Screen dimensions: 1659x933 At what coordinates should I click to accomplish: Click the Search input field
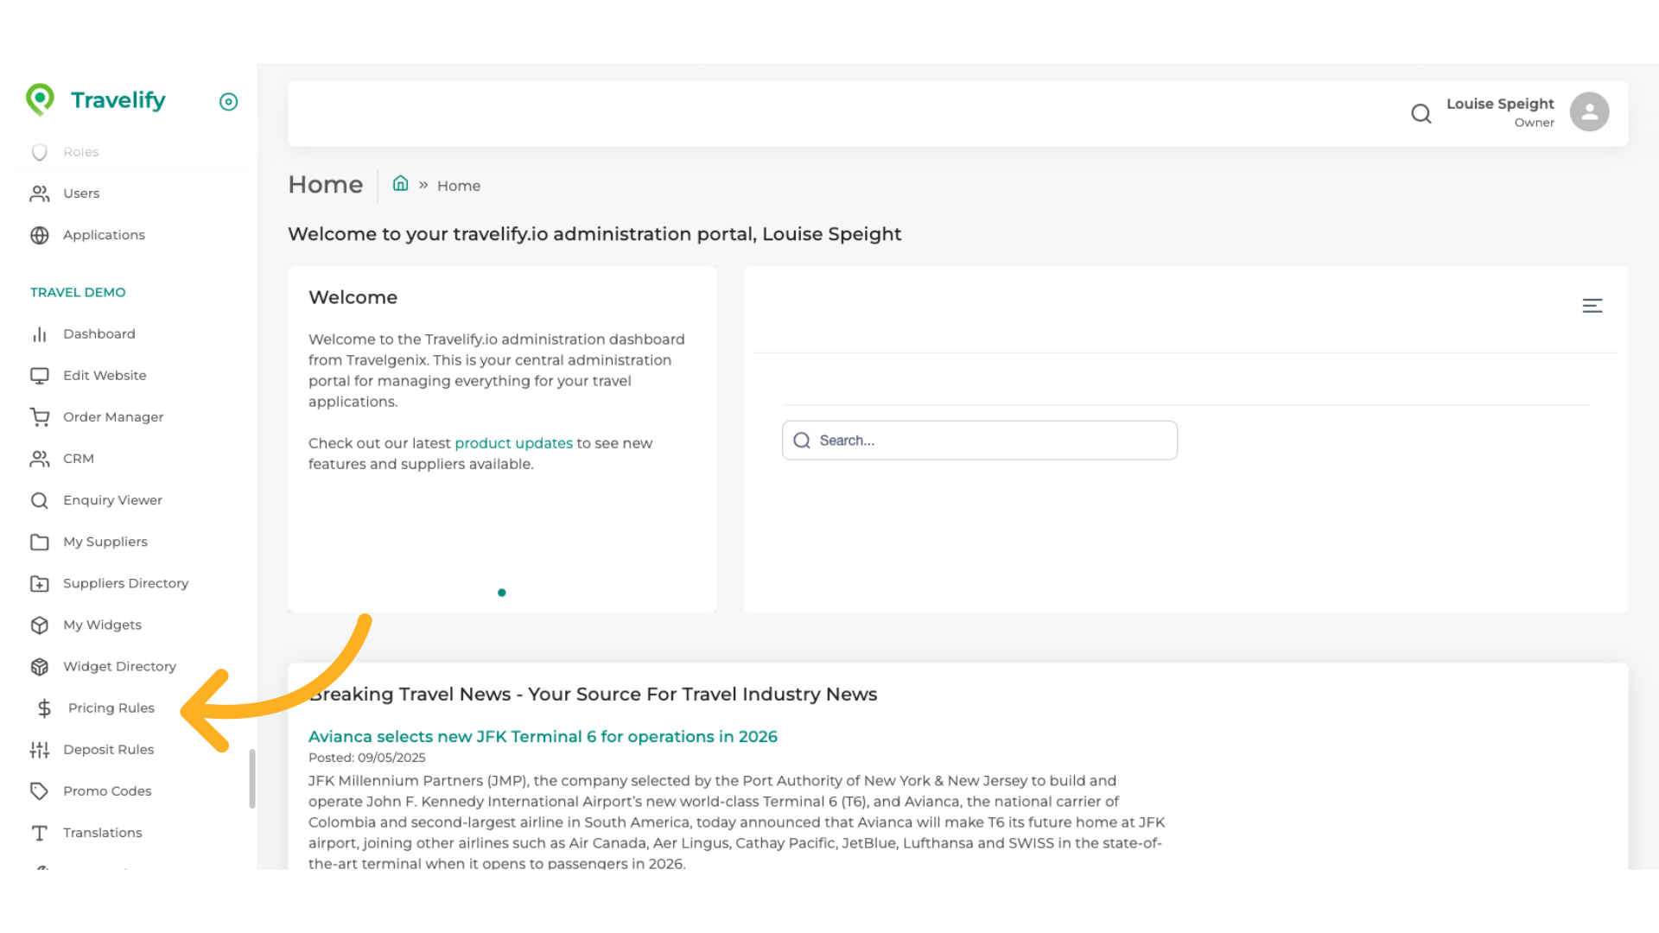(979, 441)
